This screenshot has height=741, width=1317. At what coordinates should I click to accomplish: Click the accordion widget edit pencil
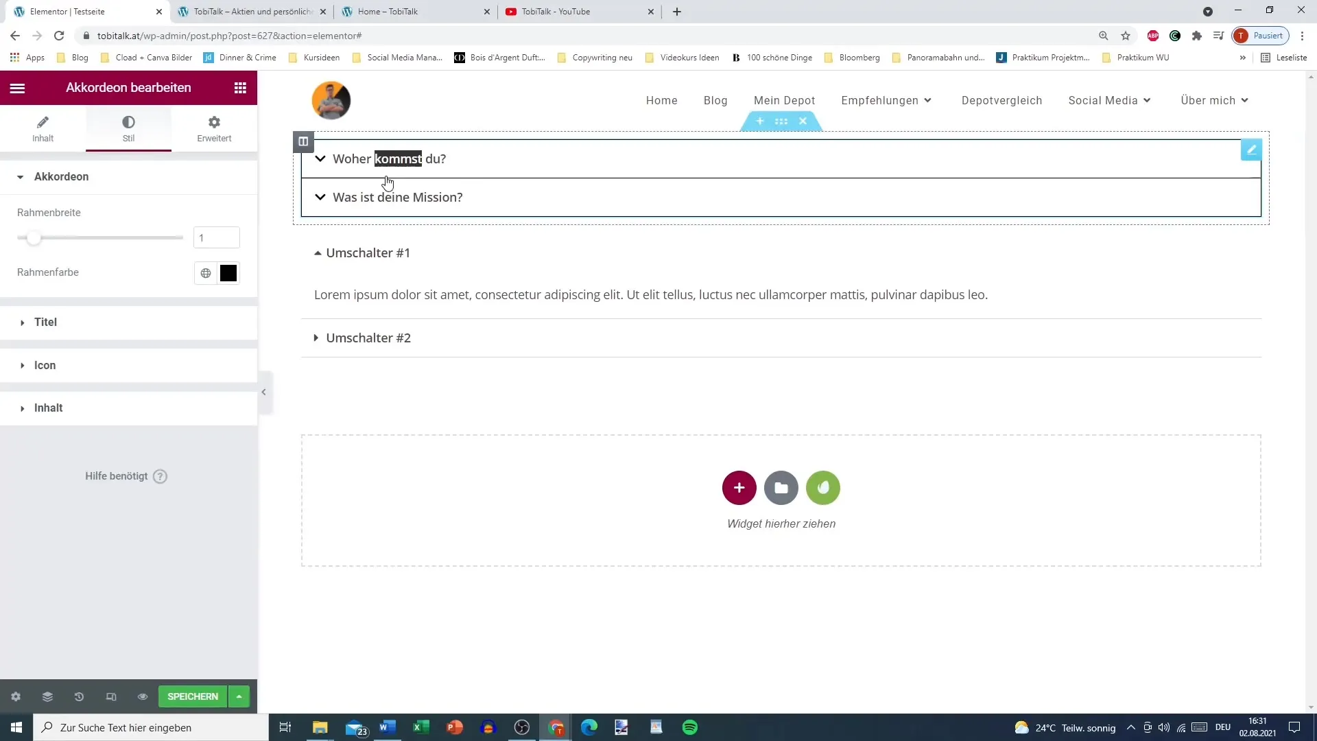[1251, 150]
